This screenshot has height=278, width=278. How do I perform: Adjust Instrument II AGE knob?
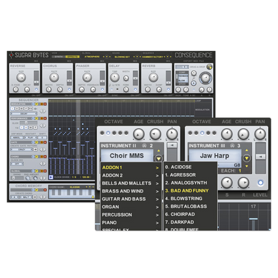coord(138,134)
